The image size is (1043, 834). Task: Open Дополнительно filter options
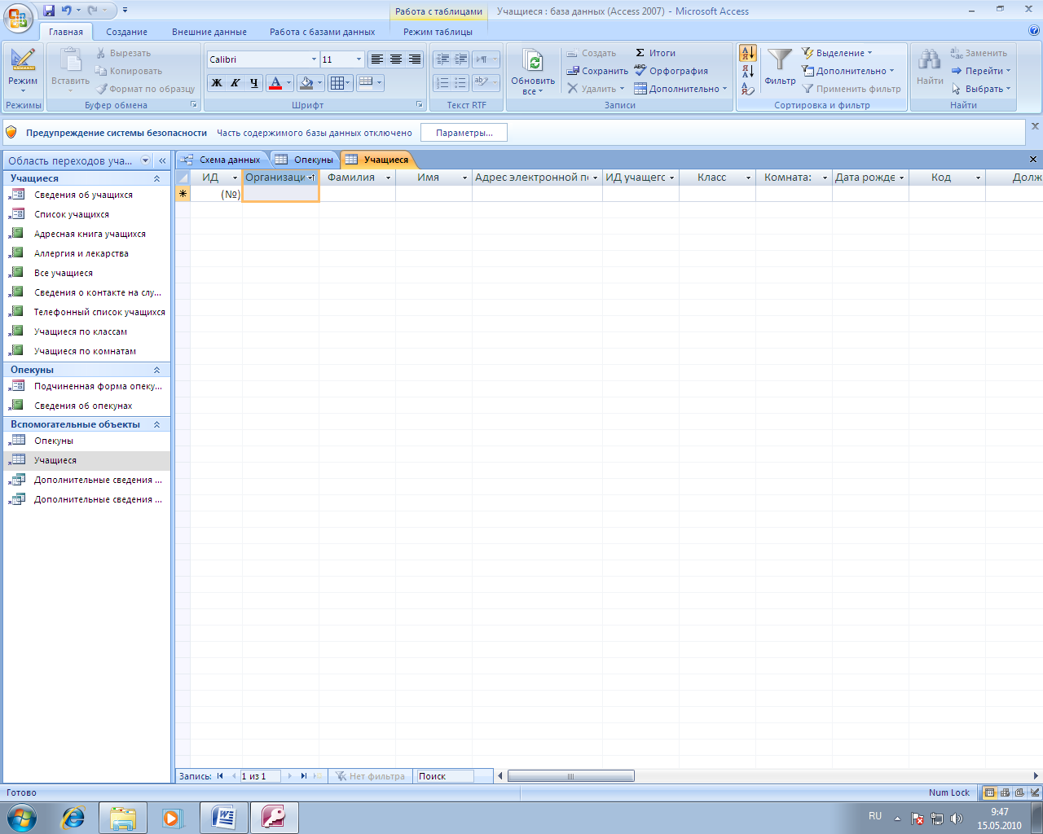click(848, 71)
